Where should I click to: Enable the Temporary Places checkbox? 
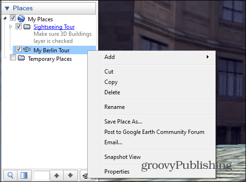click(x=13, y=58)
